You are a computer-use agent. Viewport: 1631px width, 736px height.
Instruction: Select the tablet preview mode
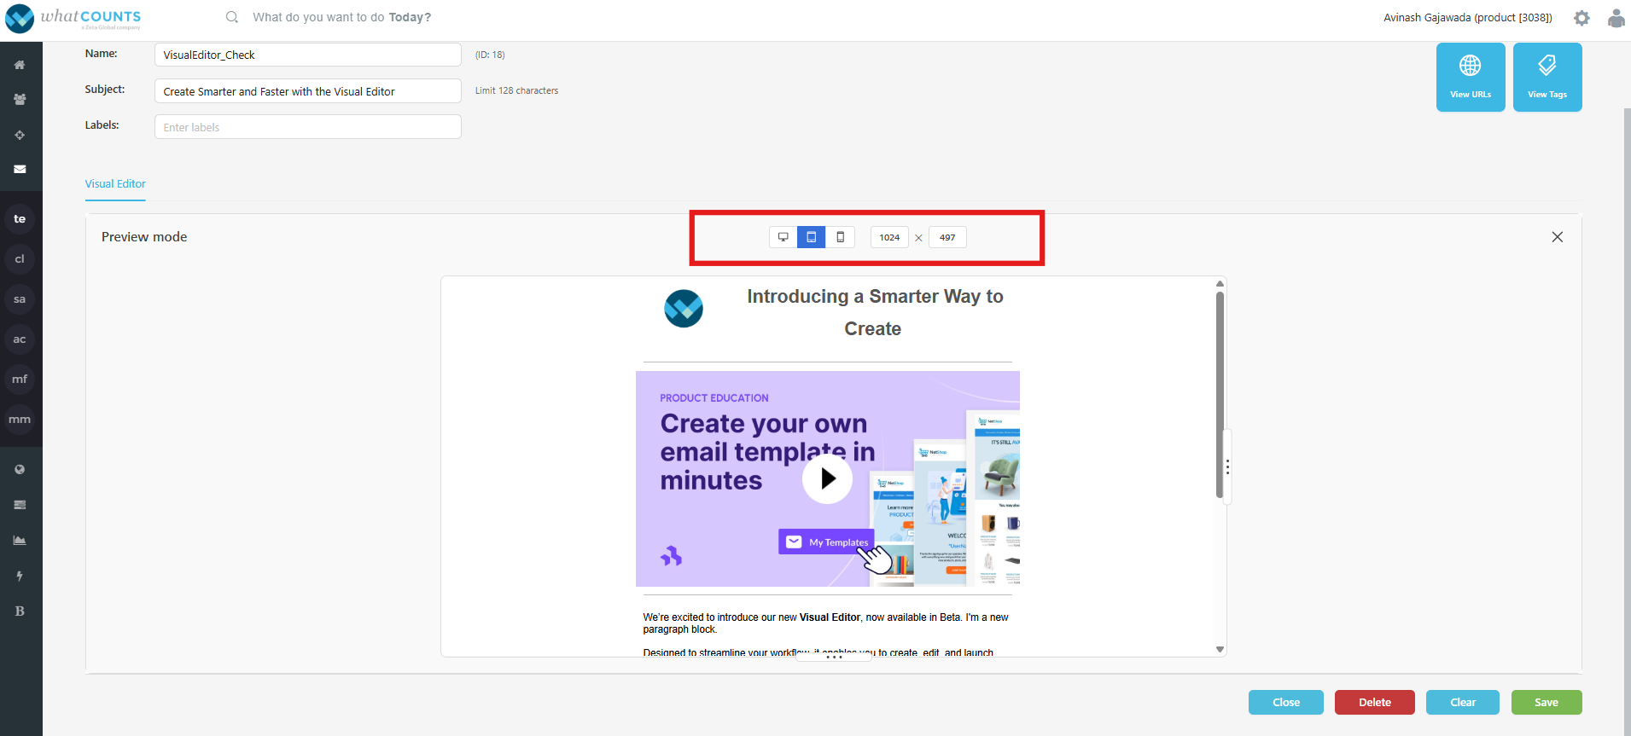click(x=811, y=237)
